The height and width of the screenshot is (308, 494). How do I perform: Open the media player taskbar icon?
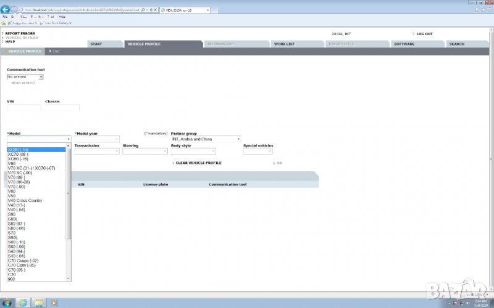click(x=54, y=302)
